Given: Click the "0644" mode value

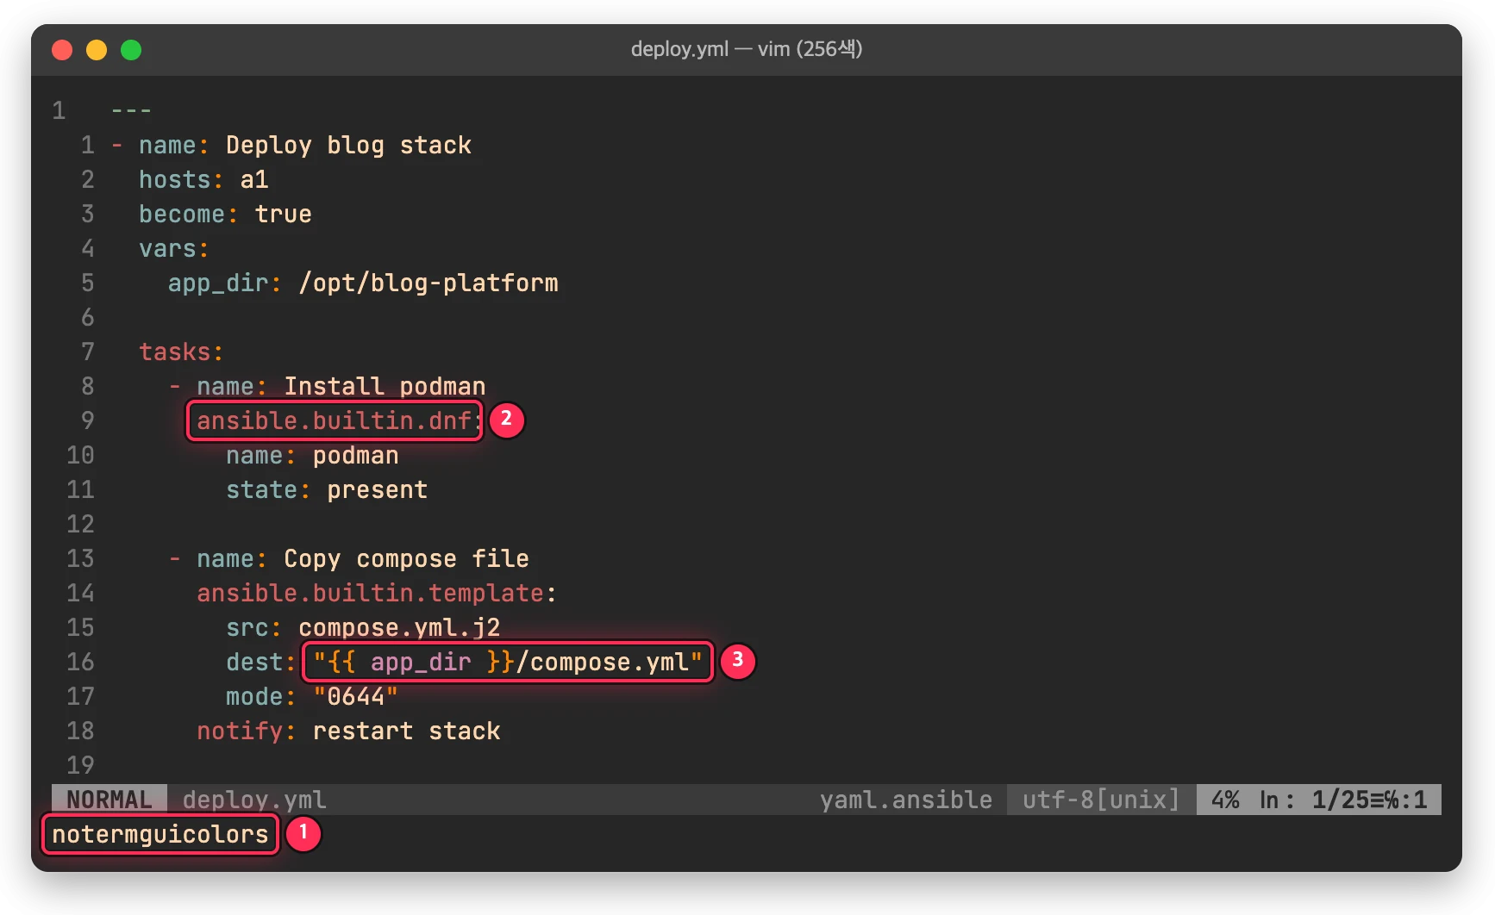Looking at the screenshot, I should 355,696.
